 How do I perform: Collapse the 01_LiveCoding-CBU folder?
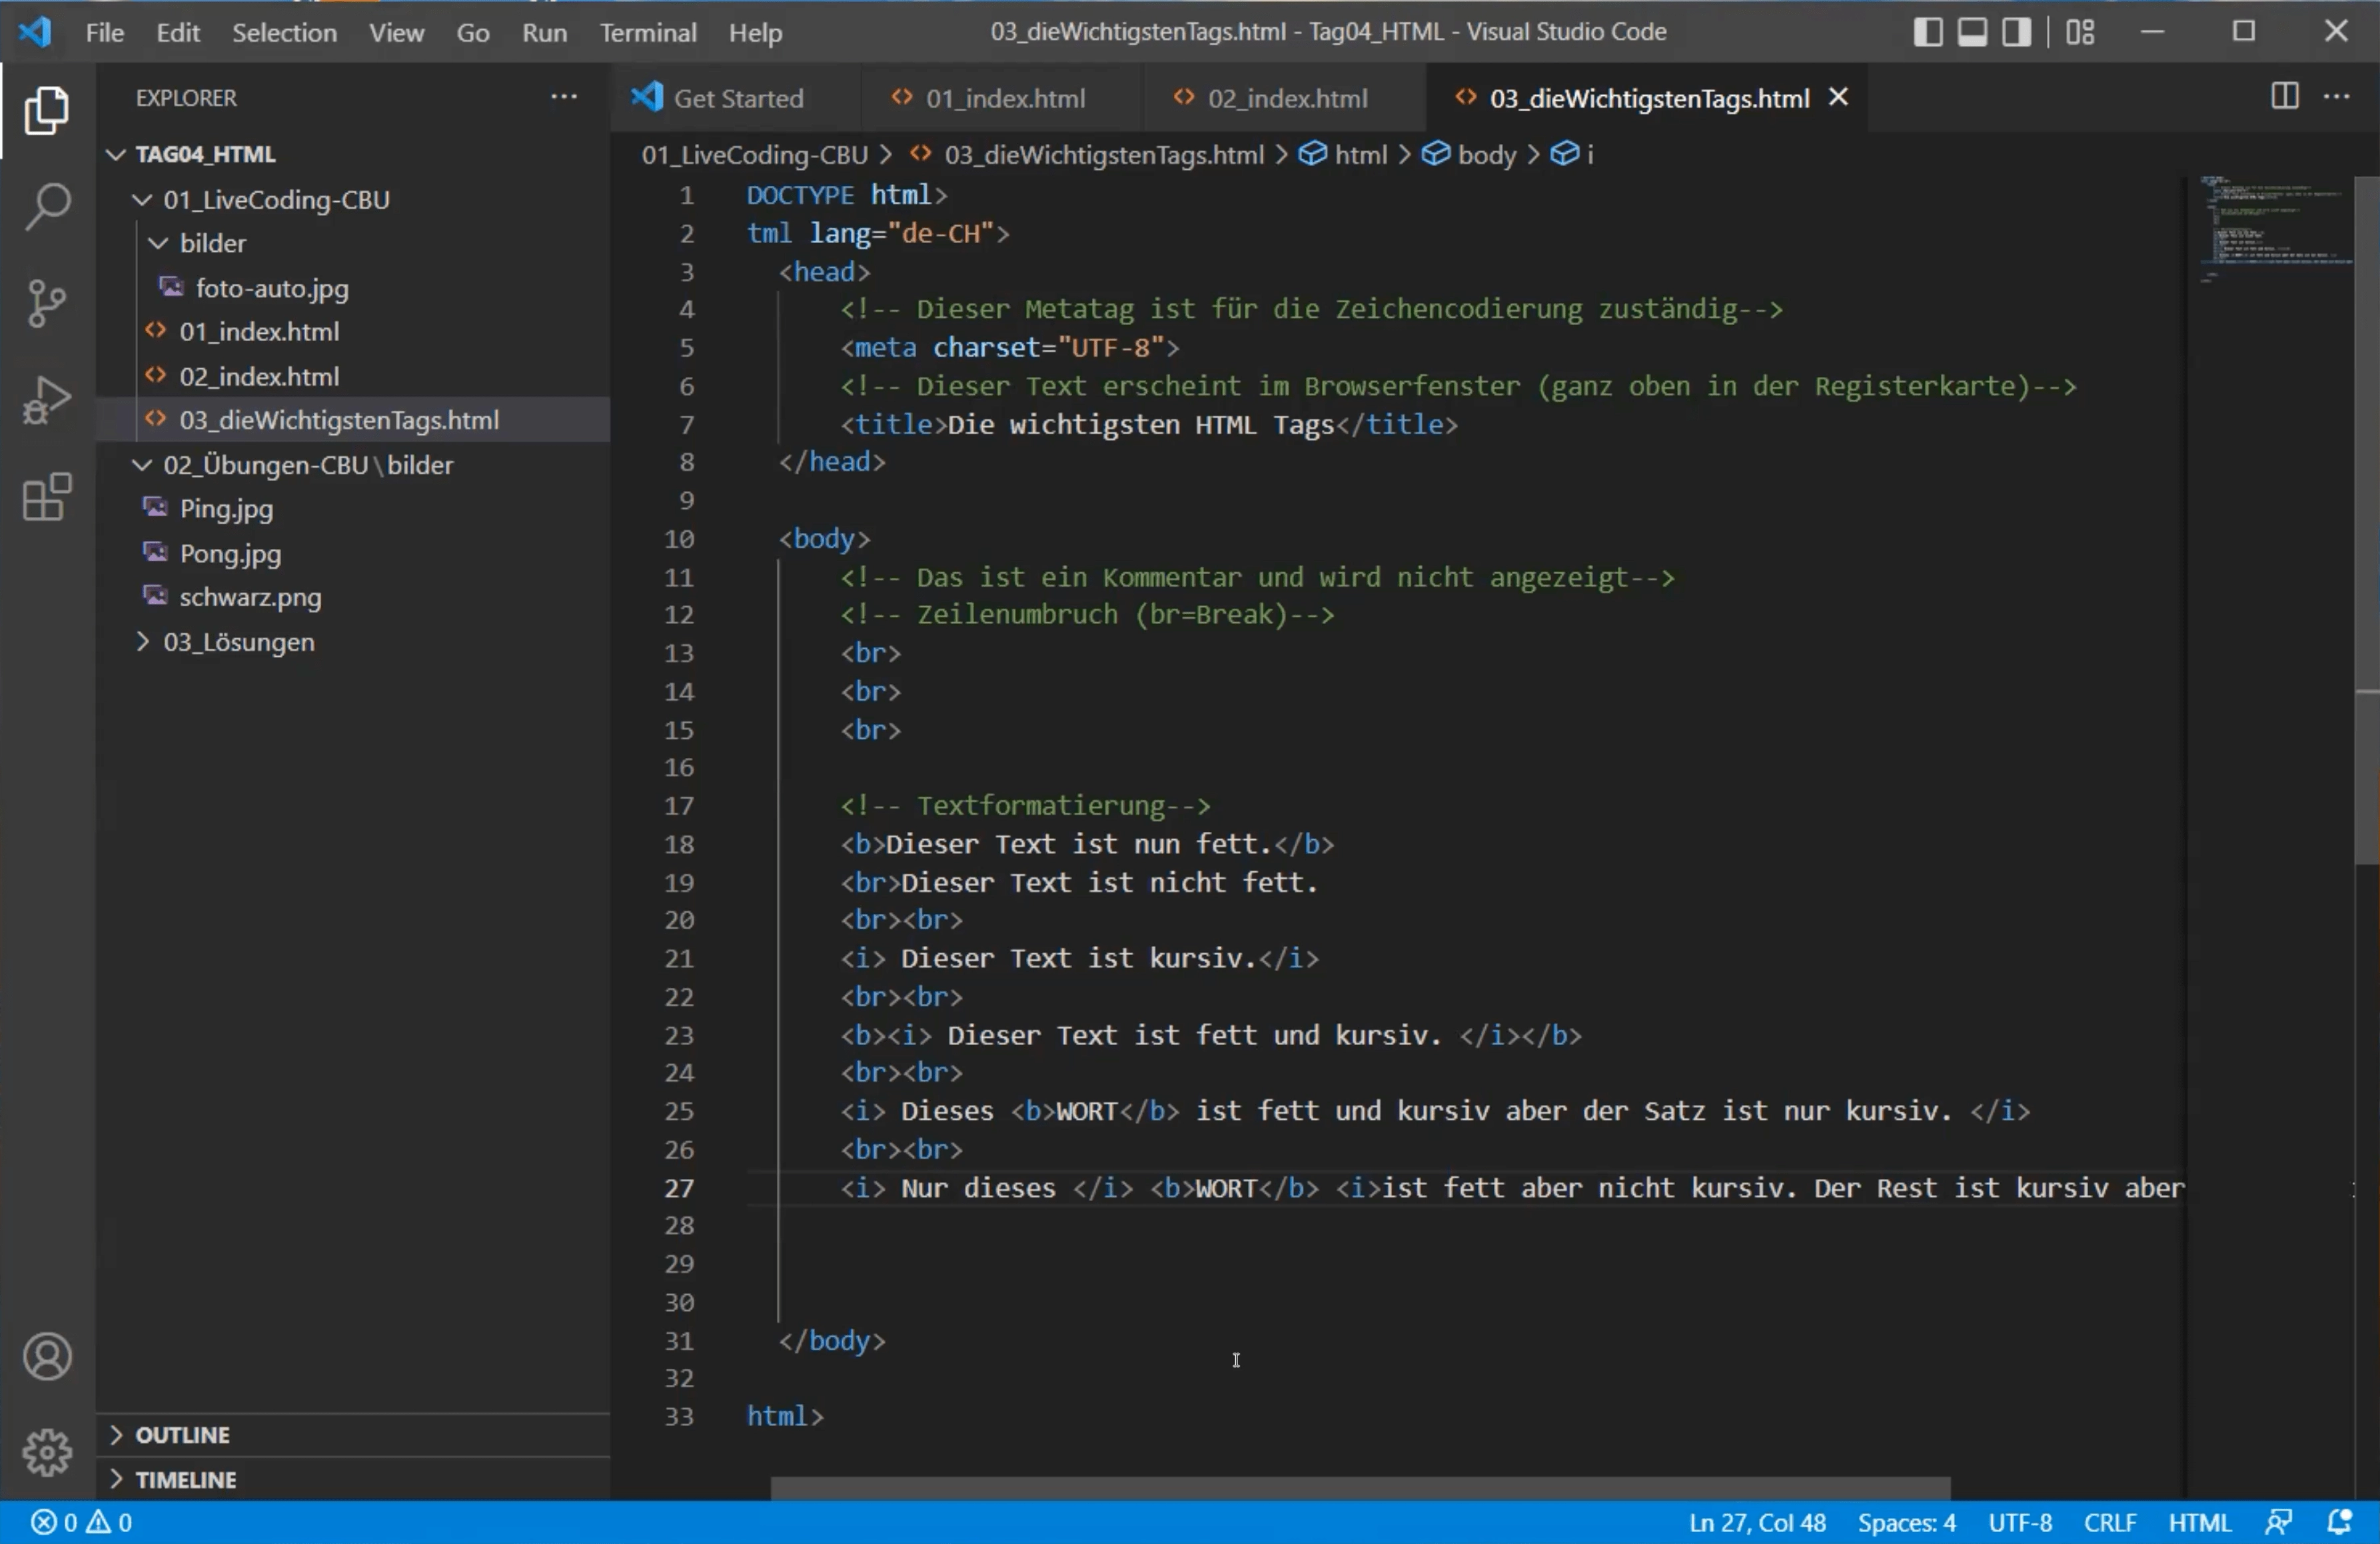(143, 199)
